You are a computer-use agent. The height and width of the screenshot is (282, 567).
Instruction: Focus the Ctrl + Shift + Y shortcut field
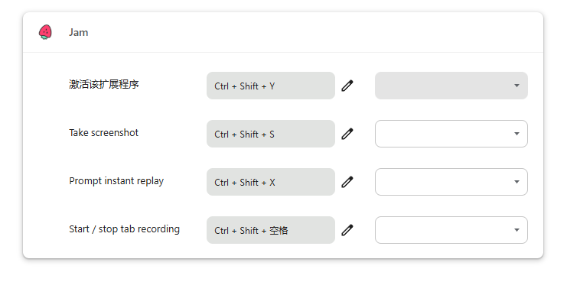tap(271, 86)
